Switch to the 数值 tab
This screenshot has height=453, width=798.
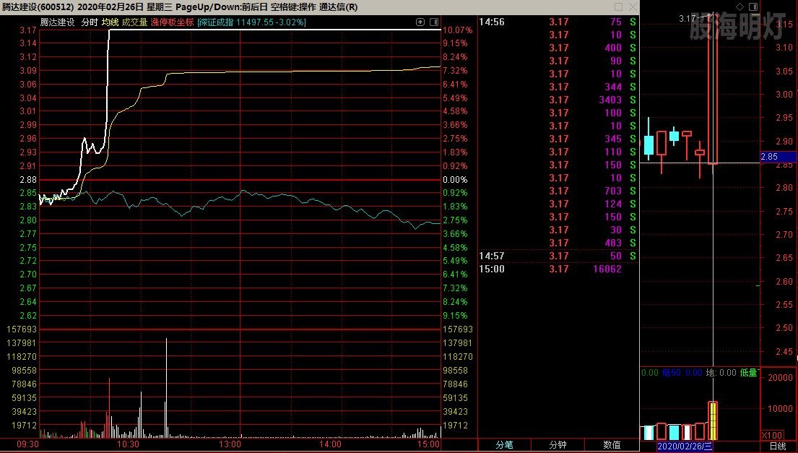pyautogui.click(x=611, y=445)
